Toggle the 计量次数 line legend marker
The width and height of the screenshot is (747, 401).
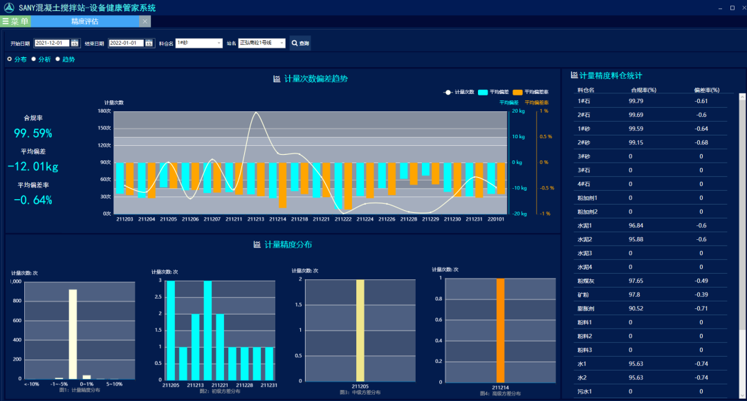coord(448,92)
